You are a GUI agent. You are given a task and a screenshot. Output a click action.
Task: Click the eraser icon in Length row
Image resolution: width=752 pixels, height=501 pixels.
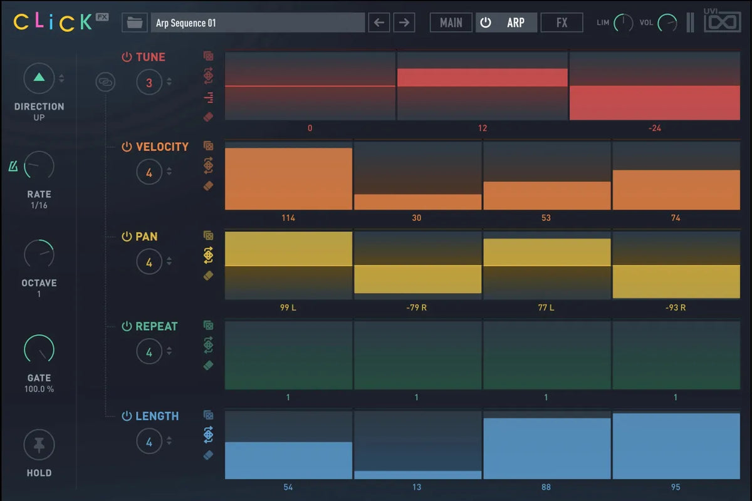click(x=209, y=455)
